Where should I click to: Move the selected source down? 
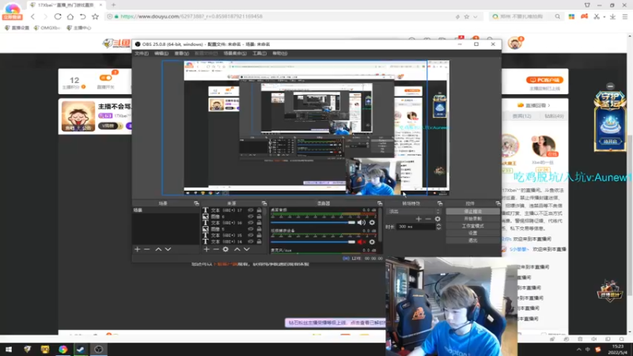click(x=247, y=249)
